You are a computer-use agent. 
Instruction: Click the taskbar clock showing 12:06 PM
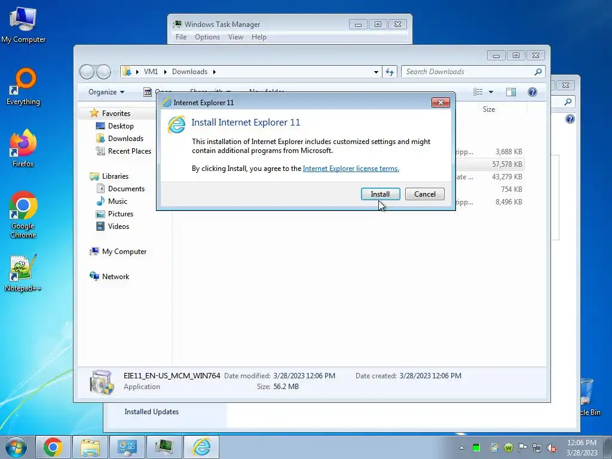point(582,448)
